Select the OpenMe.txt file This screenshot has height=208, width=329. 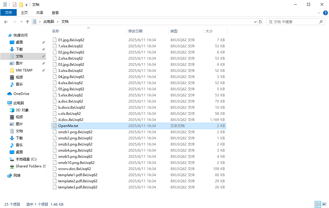point(68,126)
